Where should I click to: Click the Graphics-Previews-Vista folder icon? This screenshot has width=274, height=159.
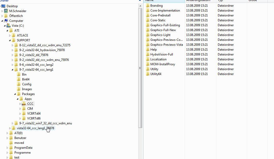(148, 45)
